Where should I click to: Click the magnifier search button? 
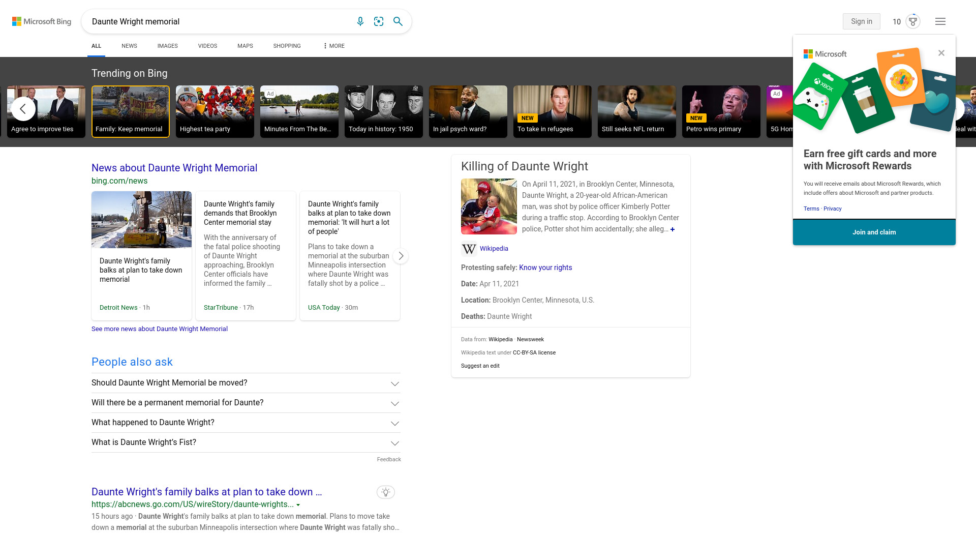click(398, 21)
